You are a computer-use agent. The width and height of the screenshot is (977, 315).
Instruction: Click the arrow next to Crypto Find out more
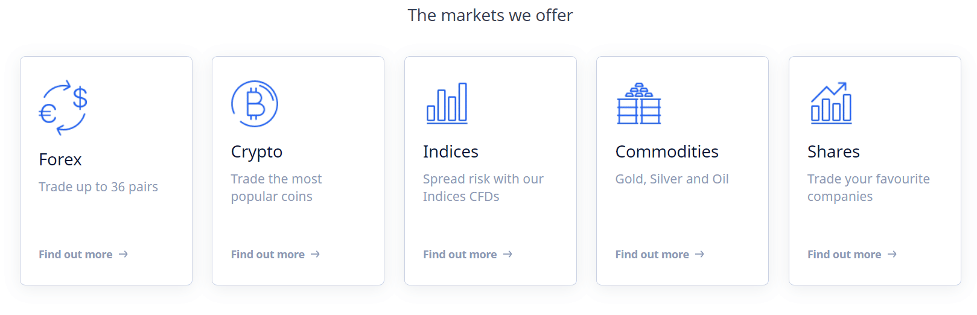tap(316, 255)
